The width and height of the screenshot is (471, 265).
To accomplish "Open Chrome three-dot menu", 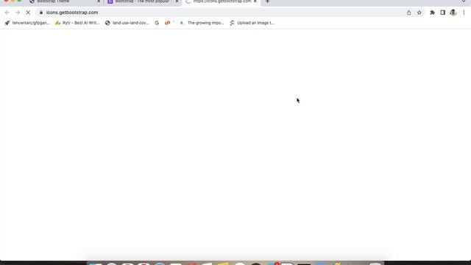I will tap(464, 13).
